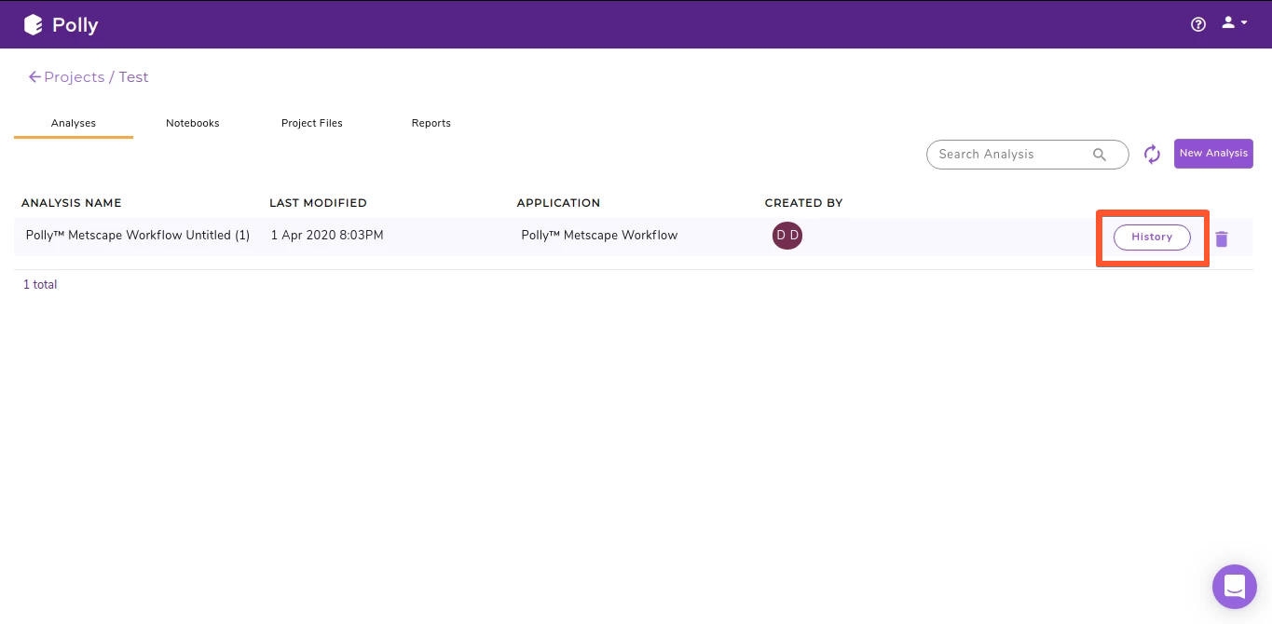
Task: Click the Search Analysis input field
Action: tap(1006, 155)
